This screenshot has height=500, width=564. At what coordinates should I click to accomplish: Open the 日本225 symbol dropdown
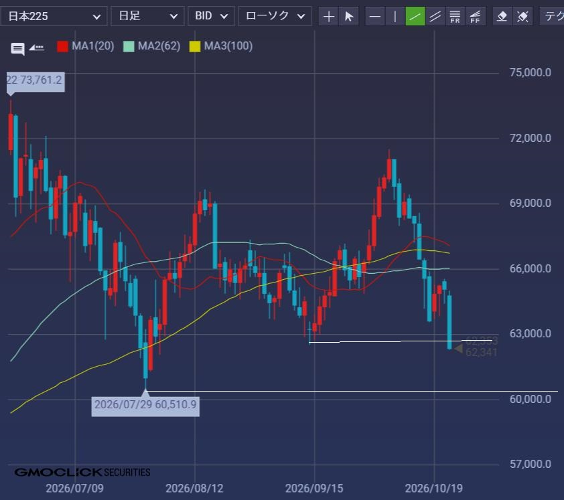54,16
